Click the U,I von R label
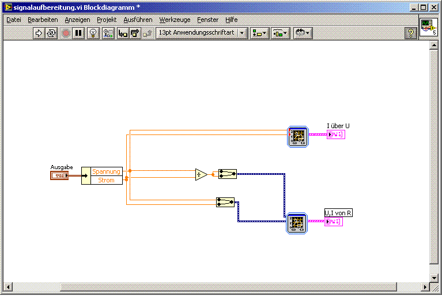 pos(338,213)
